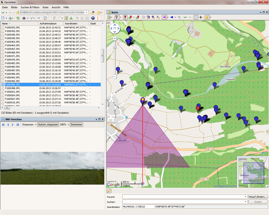Expand the 100% zoom dropdown
269x215 pixels.
pyautogui.click(x=68, y=125)
